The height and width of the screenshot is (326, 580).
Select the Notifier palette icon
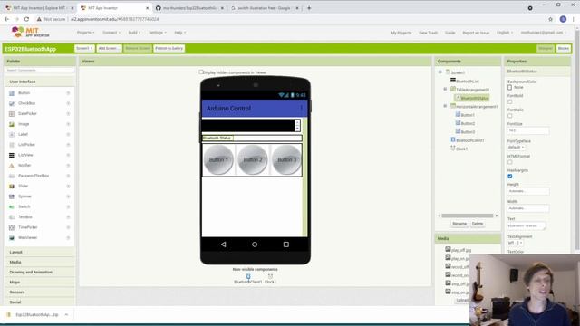12,166
